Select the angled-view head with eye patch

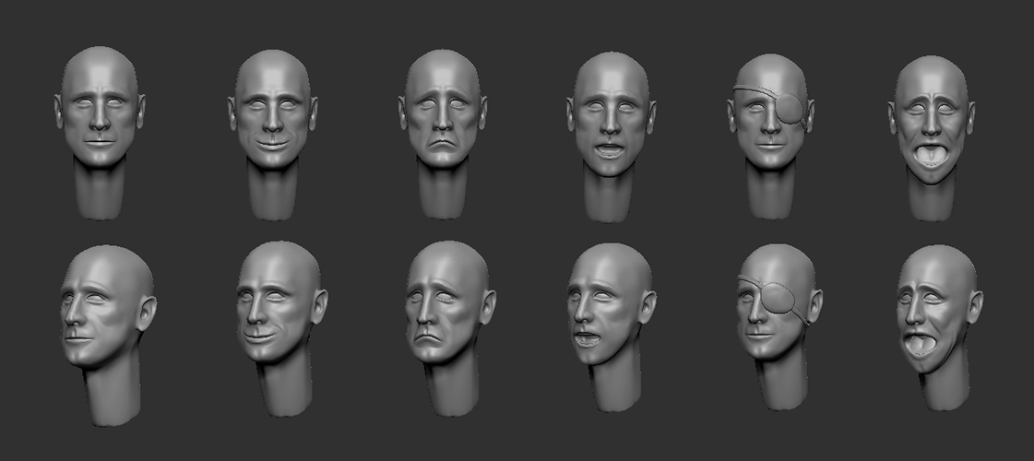coord(775,309)
